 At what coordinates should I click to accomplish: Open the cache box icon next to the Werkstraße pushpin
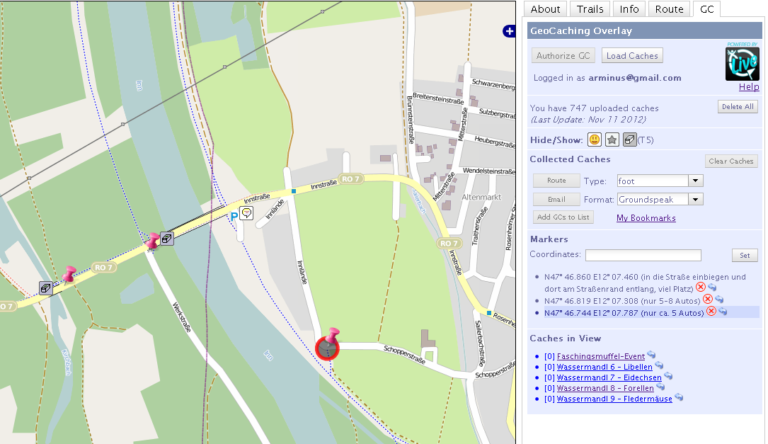(167, 239)
